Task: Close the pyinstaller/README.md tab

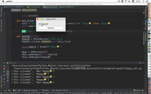Action: point(24,7)
